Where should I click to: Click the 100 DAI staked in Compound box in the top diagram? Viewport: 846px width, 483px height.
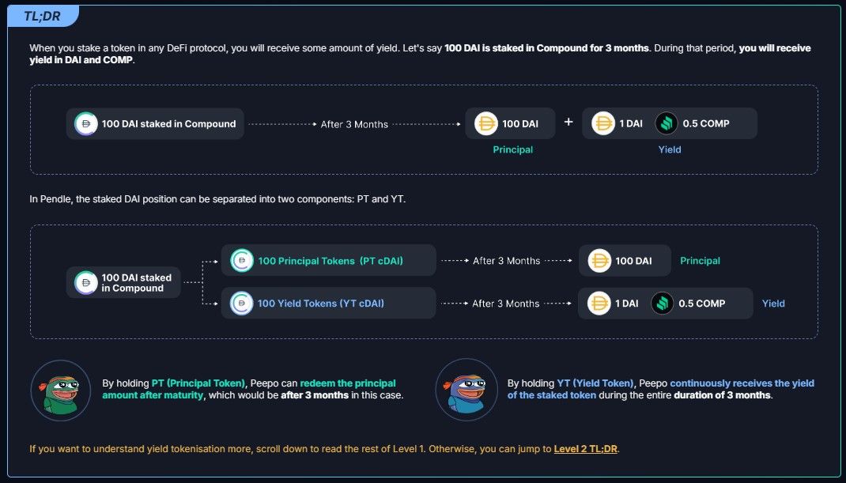(155, 124)
